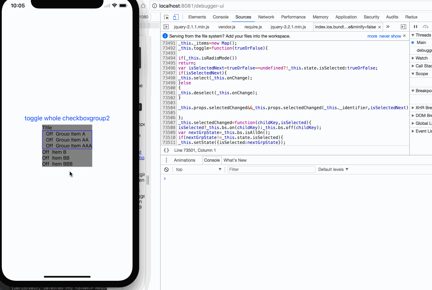Screen dimensions: 432x290
Task: Switch to the top Console panel
Action: (x=220, y=17)
